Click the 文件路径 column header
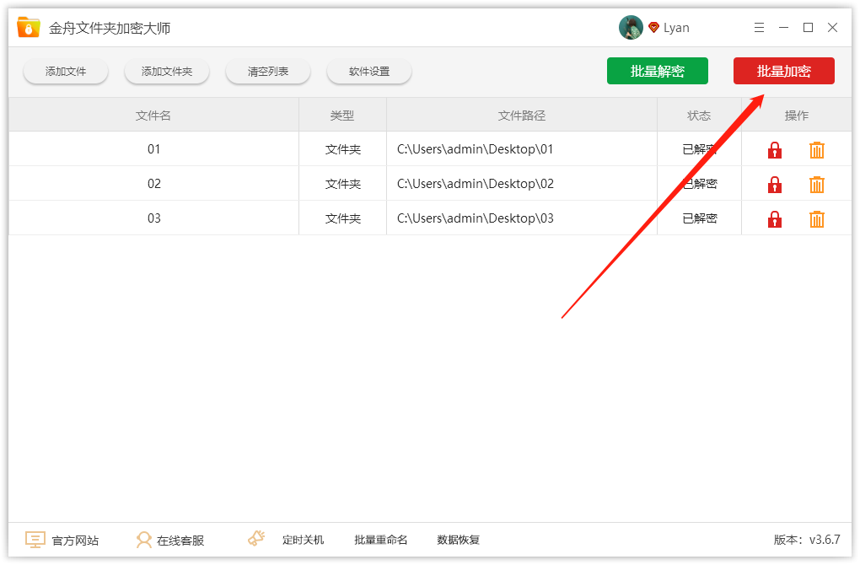 522,116
